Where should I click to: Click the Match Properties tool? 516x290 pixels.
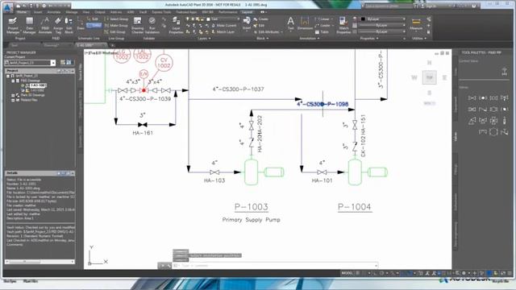(343, 25)
